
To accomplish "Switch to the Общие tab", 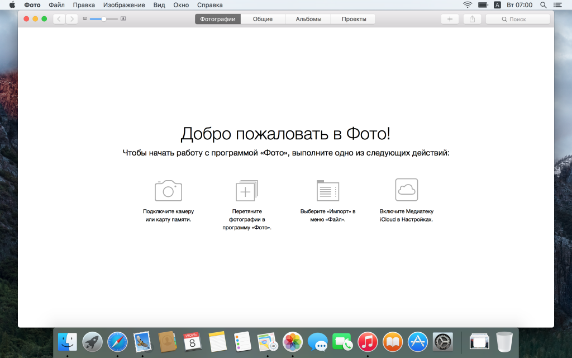I will pyautogui.click(x=263, y=19).
